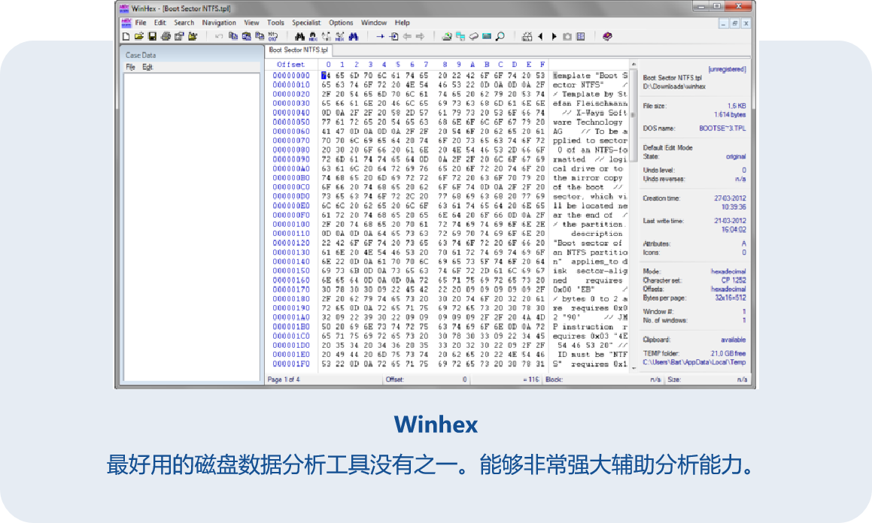This screenshot has height=523, width=872.
Task: Click the Page 1 of 4 status
Action: (x=284, y=379)
